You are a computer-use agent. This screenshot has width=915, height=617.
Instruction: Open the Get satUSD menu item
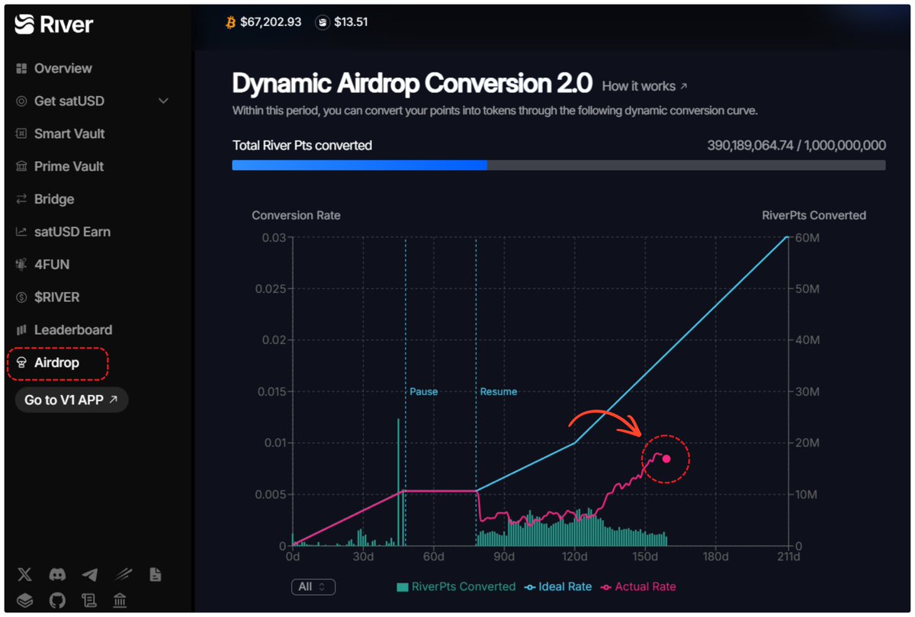91,101
